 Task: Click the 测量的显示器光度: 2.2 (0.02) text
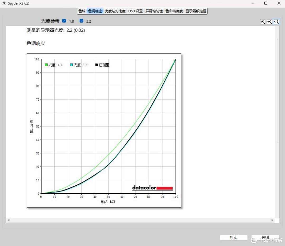(56, 30)
